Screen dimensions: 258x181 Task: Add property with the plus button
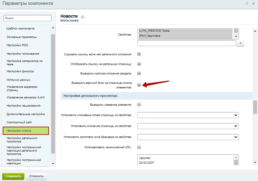pos(240,43)
